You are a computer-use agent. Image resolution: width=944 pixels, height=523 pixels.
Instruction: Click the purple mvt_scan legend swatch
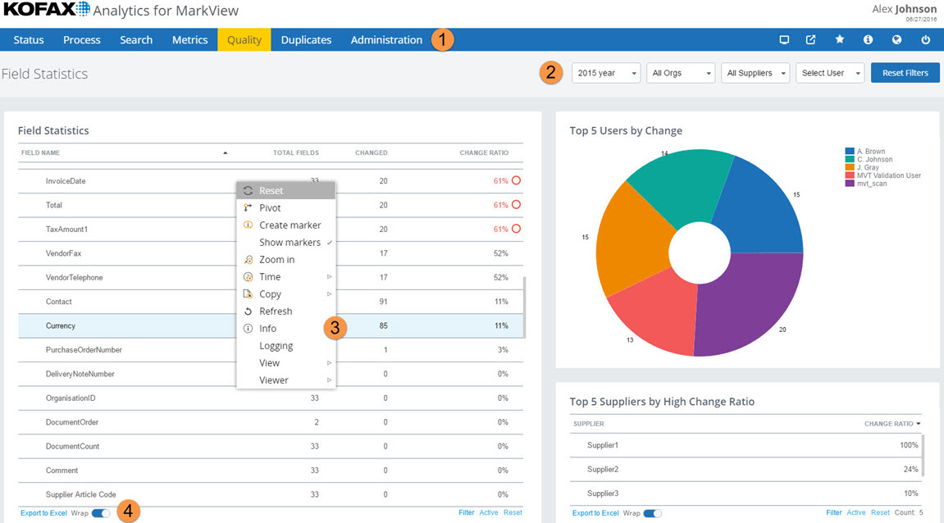pyautogui.click(x=850, y=184)
